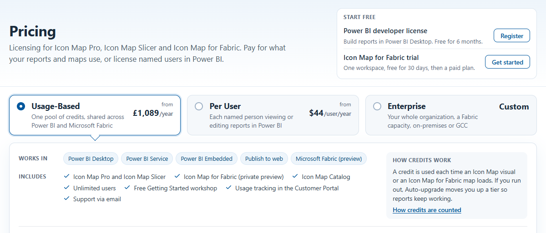Select the Usage-Based pricing radio button
Viewport: 546px width, 233px height.
[x=20, y=106]
